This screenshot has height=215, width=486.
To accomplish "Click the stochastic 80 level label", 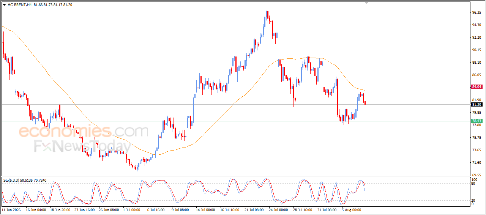I will click(x=473, y=184).
